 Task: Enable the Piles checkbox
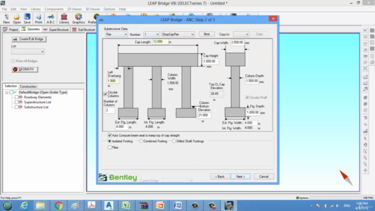click(110, 148)
